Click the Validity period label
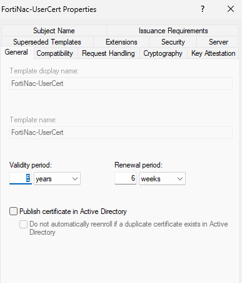This screenshot has width=242, height=283. click(31, 165)
